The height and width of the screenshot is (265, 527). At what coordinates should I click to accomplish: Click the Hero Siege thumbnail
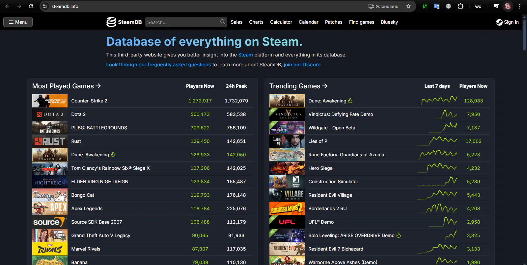[287, 168]
